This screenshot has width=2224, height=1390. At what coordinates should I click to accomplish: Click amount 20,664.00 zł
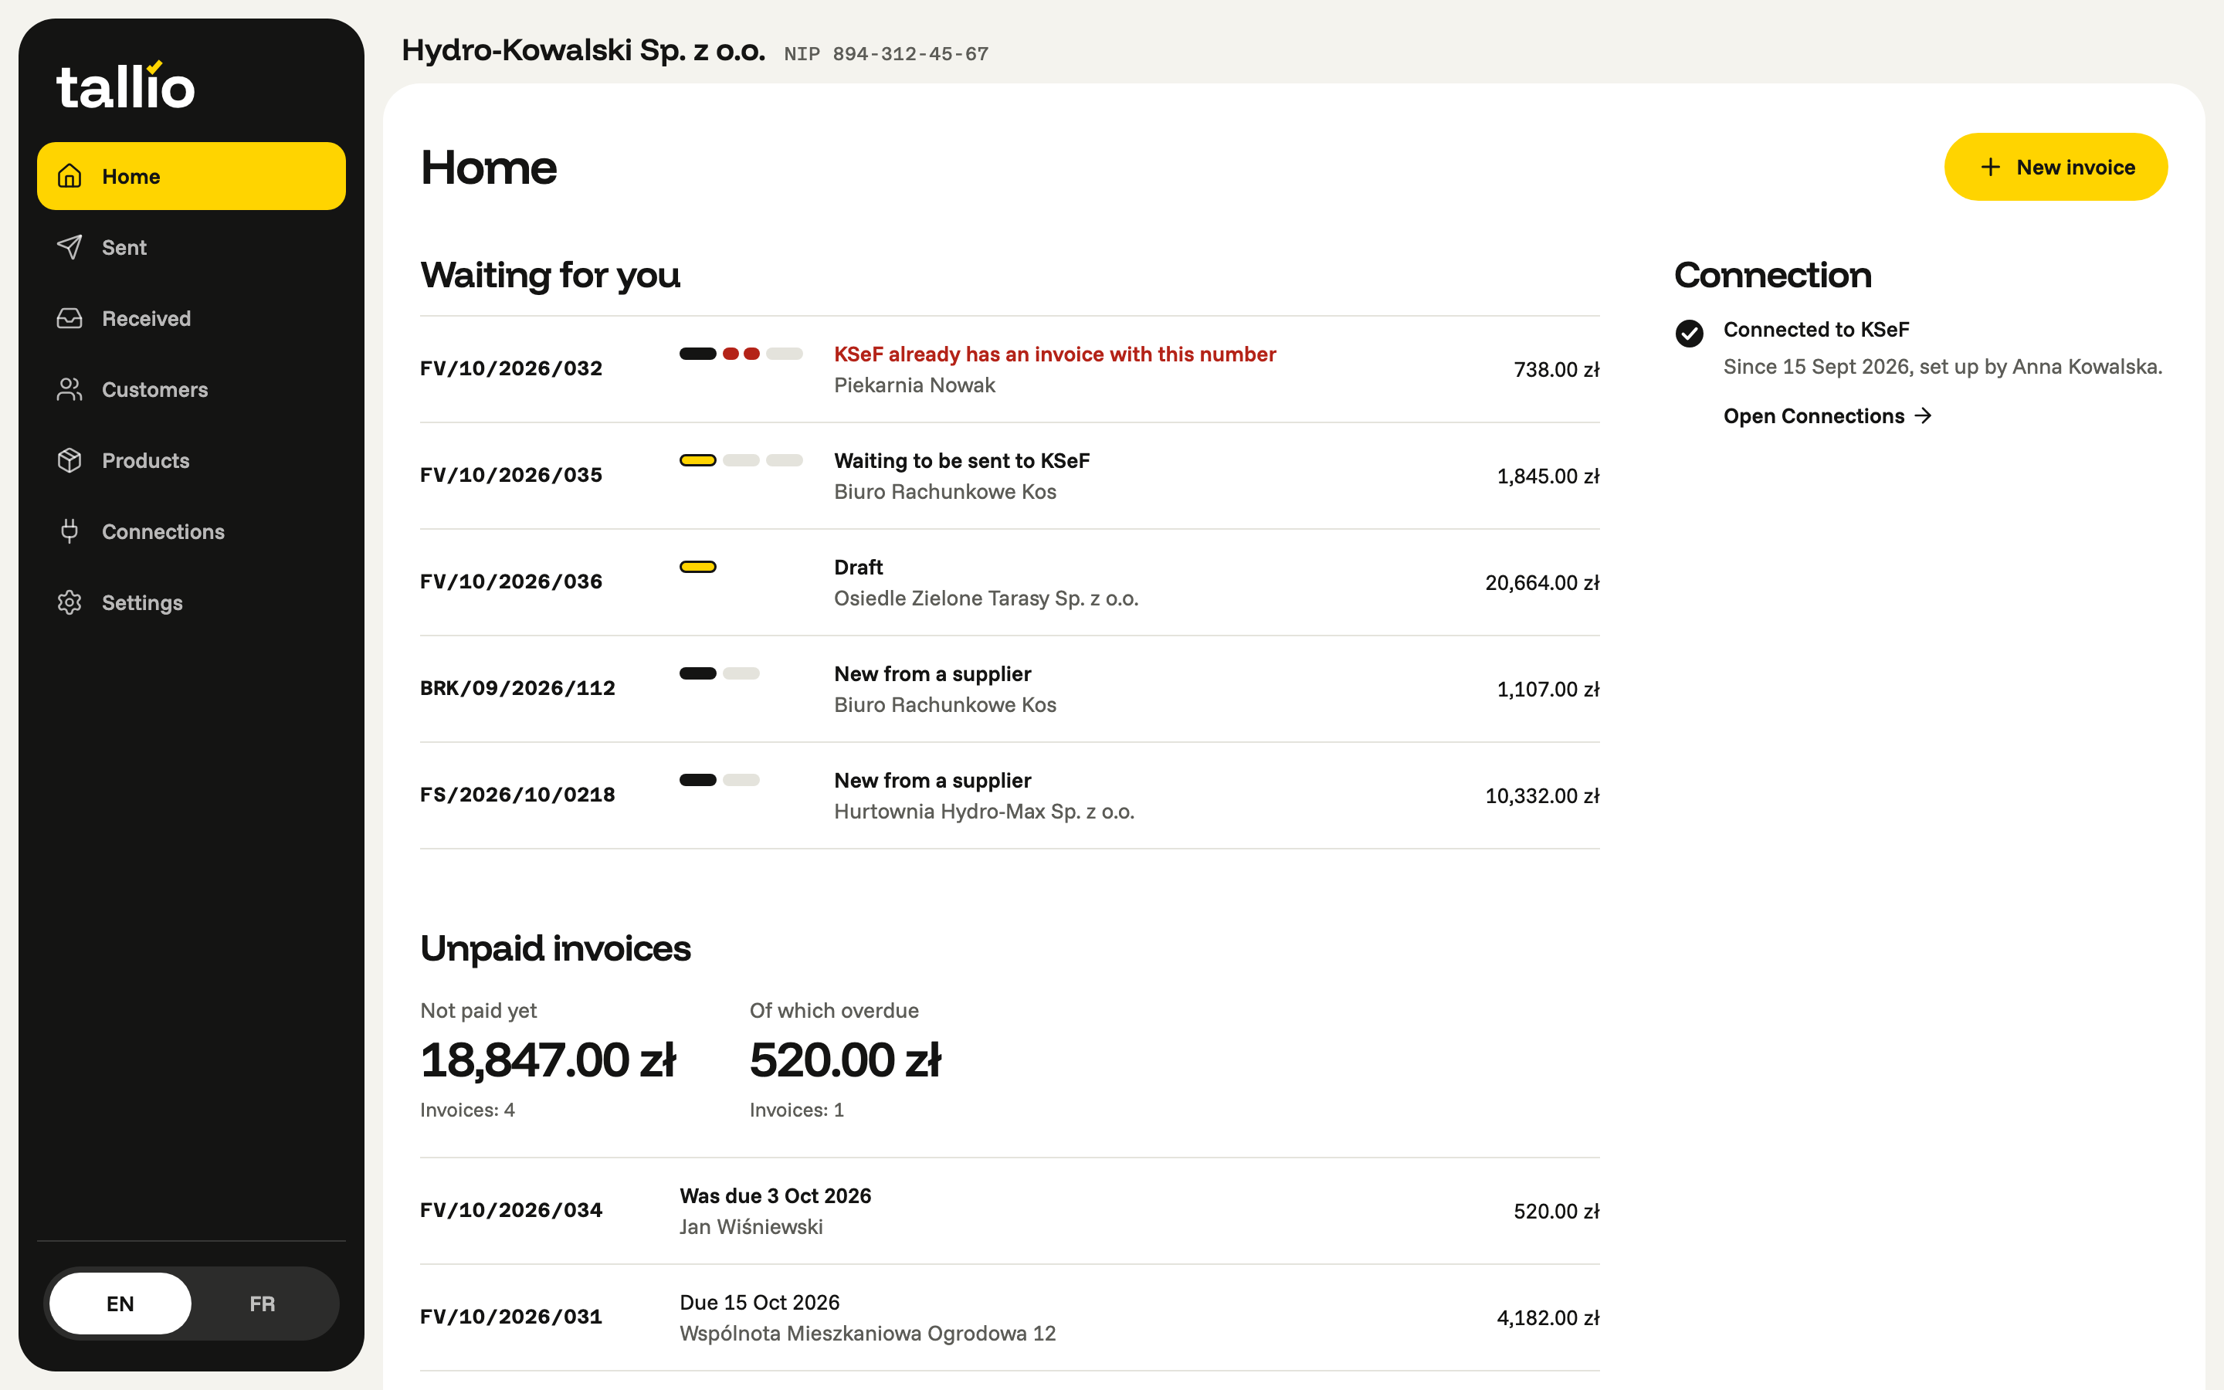[x=1542, y=583]
